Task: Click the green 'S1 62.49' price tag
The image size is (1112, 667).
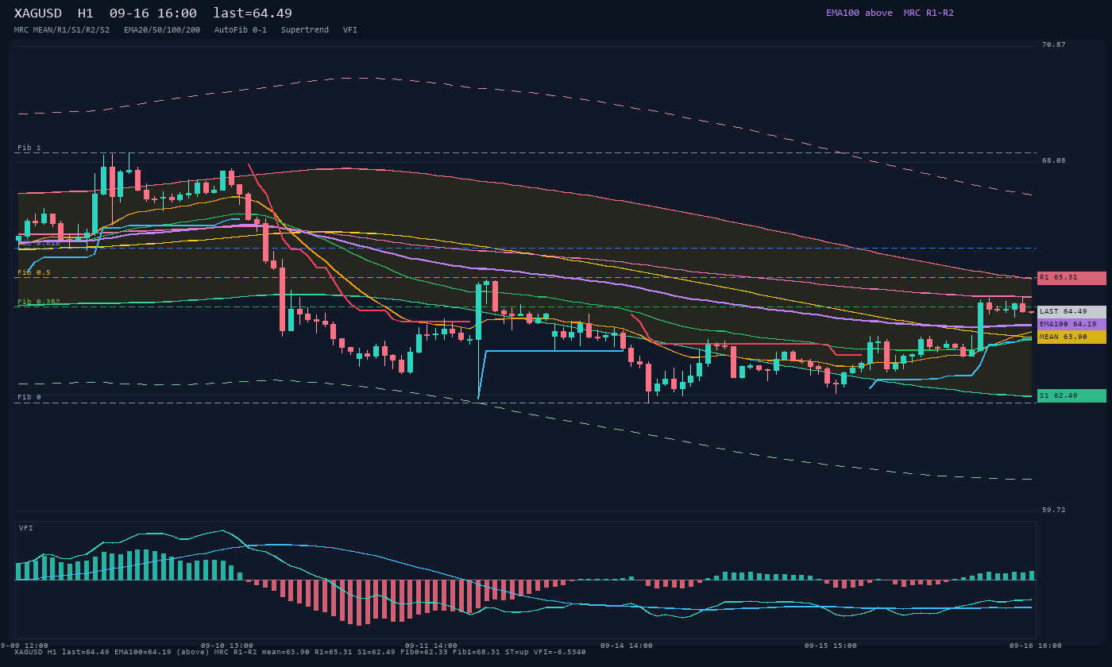Action: pyautogui.click(x=1071, y=395)
